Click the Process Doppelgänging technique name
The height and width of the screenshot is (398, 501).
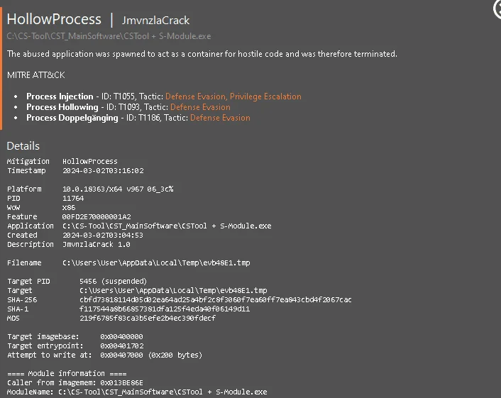point(72,118)
